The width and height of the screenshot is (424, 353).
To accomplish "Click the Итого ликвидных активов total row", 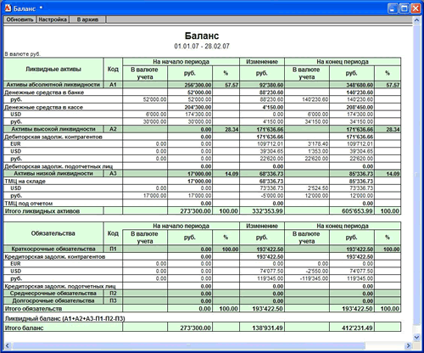I will click(202, 210).
